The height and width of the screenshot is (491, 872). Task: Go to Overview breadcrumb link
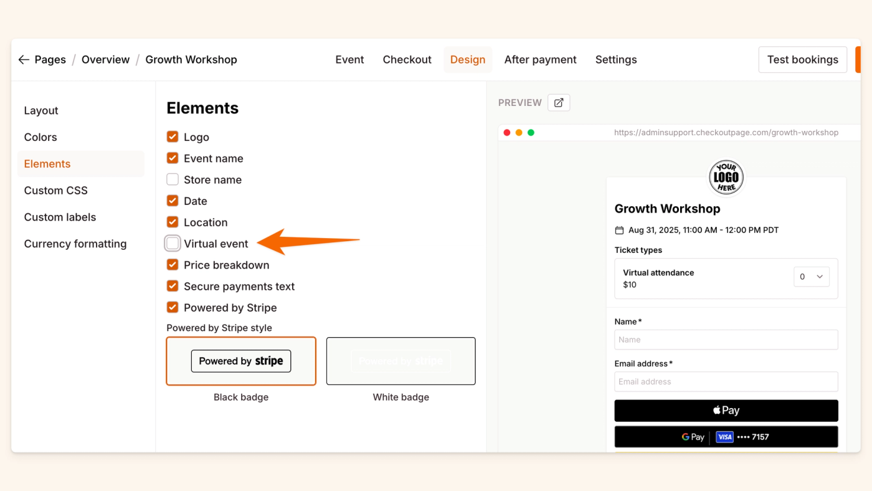click(106, 60)
